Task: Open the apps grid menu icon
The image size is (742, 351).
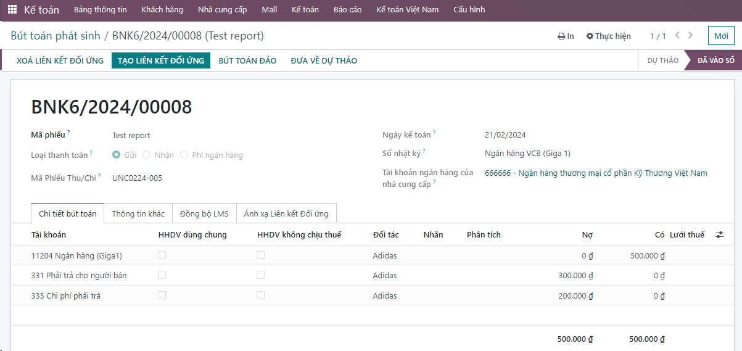Action: (x=12, y=10)
